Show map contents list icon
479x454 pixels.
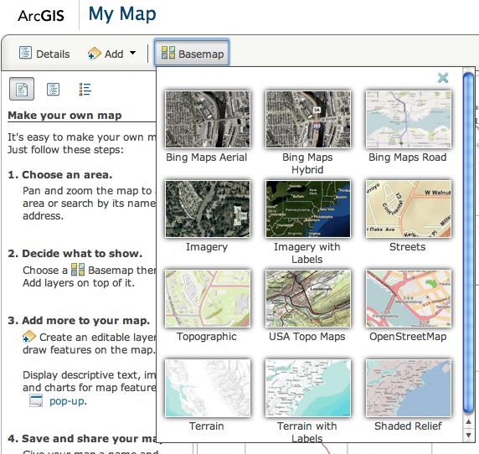point(53,90)
